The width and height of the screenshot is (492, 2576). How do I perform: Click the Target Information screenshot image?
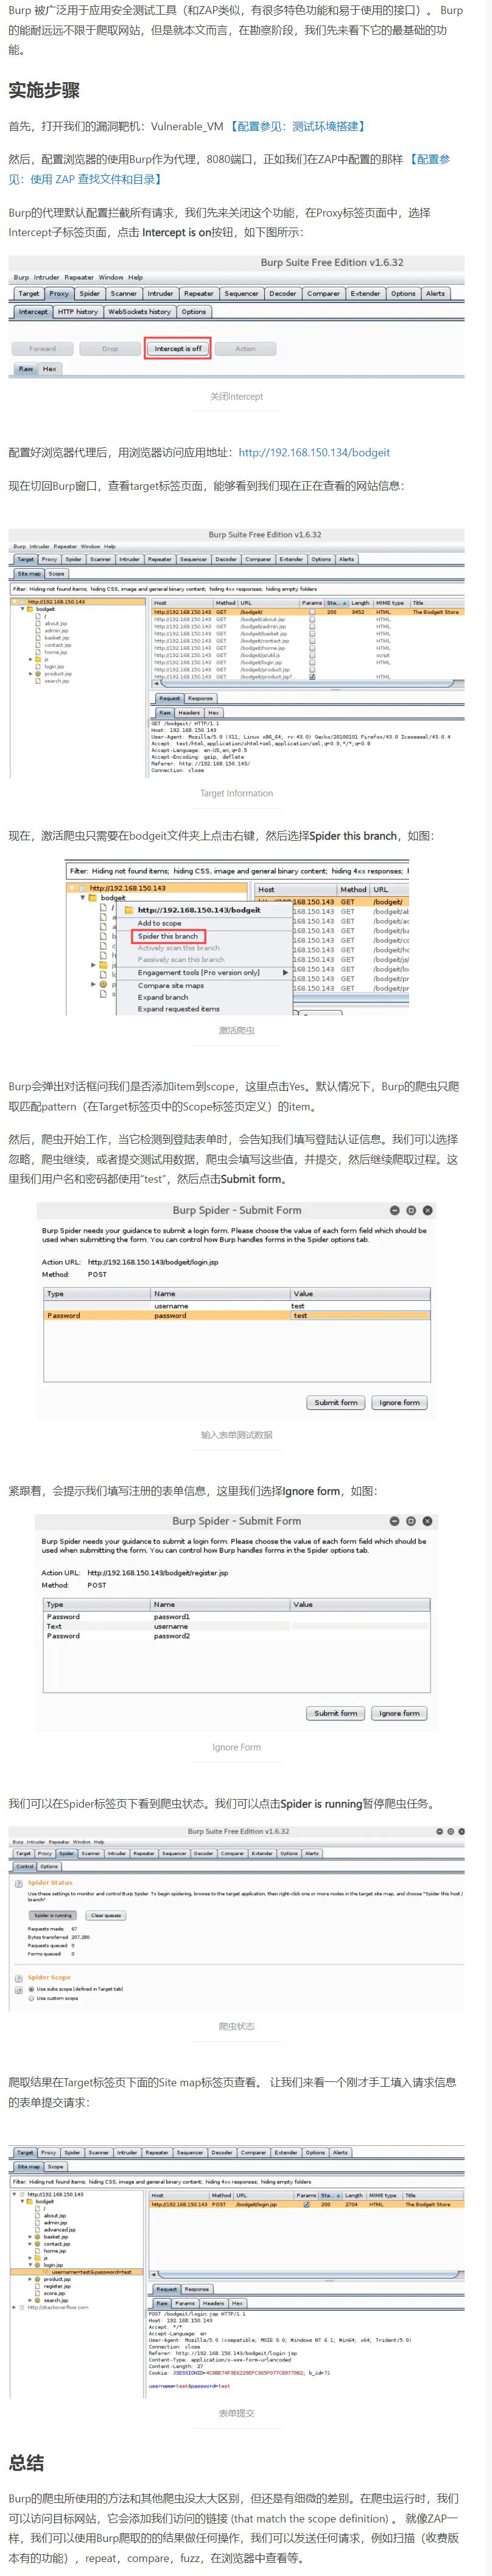tap(236, 653)
